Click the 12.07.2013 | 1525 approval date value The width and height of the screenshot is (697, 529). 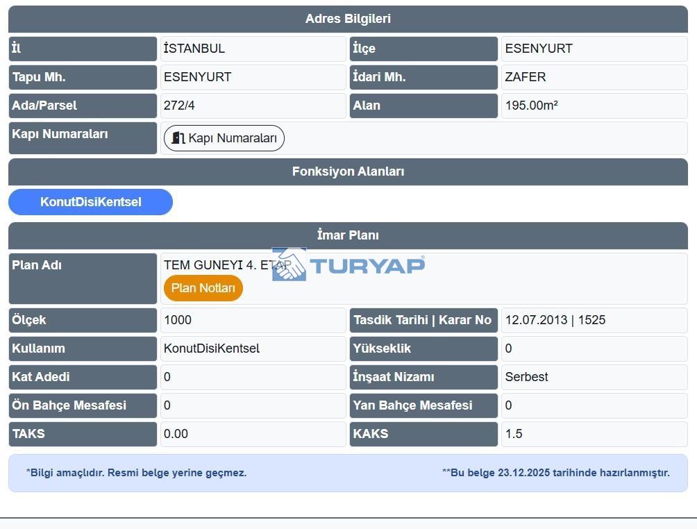[555, 320]
